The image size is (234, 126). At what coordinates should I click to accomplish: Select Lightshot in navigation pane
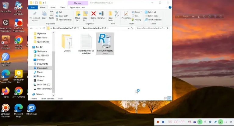41,34
